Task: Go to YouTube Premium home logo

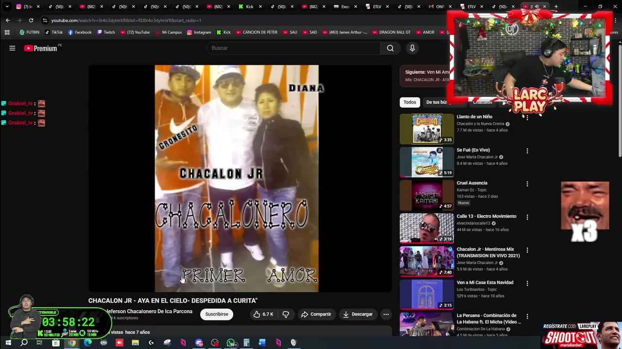Action: pyautogui.click(x=41, y=48)
